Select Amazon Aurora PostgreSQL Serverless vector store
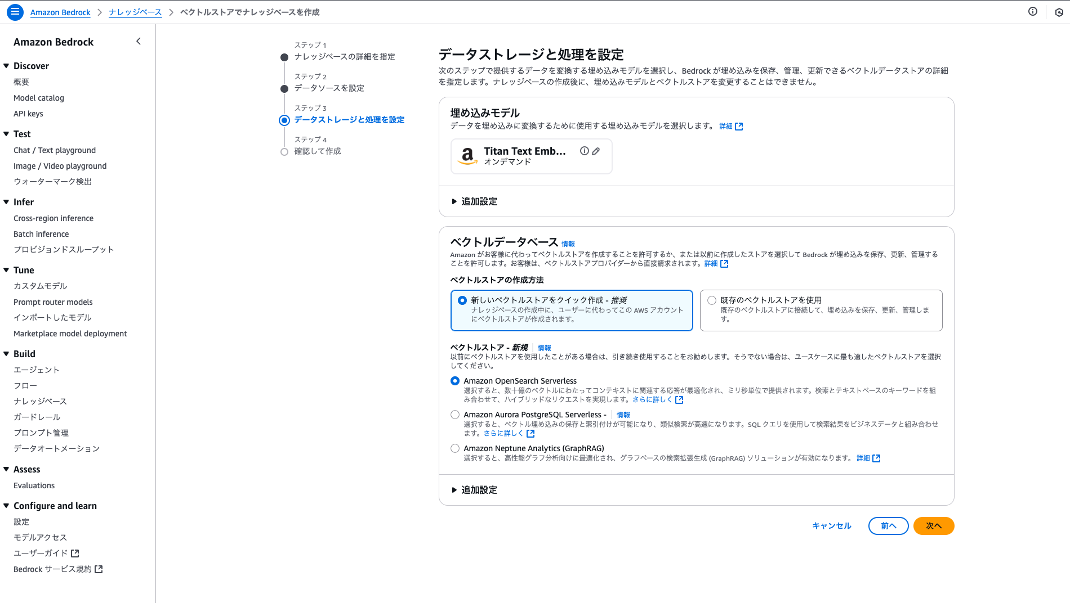The height and width of the screenshot is (603, 1070). coord(455,414)
